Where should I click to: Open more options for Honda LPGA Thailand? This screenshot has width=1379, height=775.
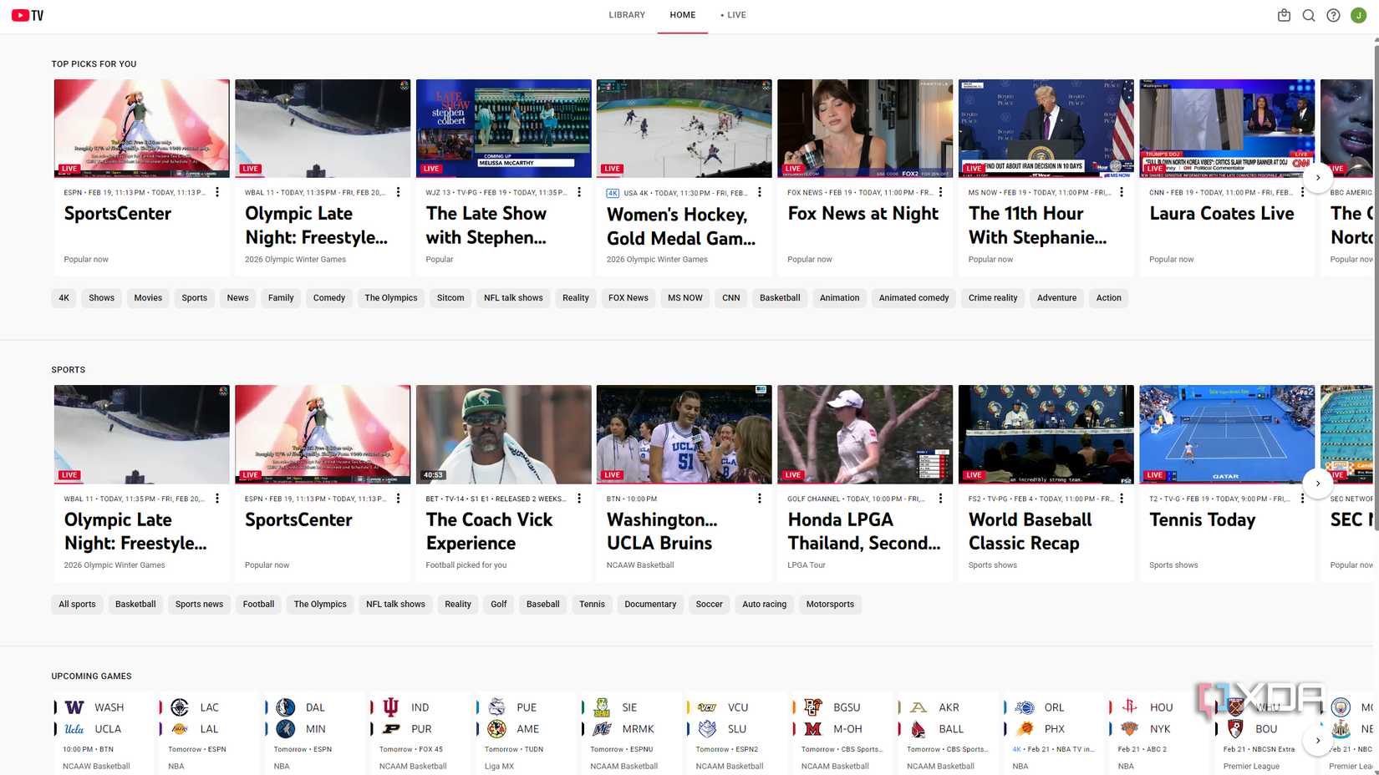click(x=940, y=499)
